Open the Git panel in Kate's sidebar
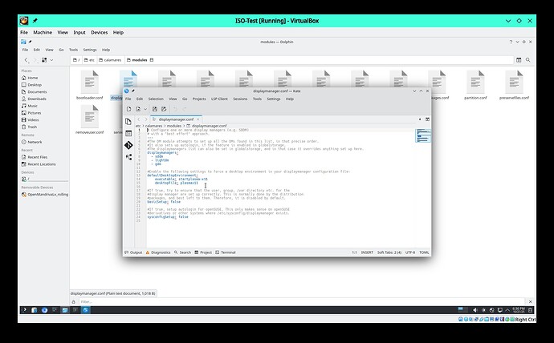Viewport: 554px width, 343px height. 128,145
